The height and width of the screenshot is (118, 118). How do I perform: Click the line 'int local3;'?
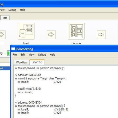pos(23,113)
